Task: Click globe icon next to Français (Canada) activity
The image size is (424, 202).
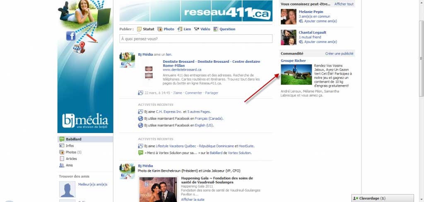Action: point(141,119)
